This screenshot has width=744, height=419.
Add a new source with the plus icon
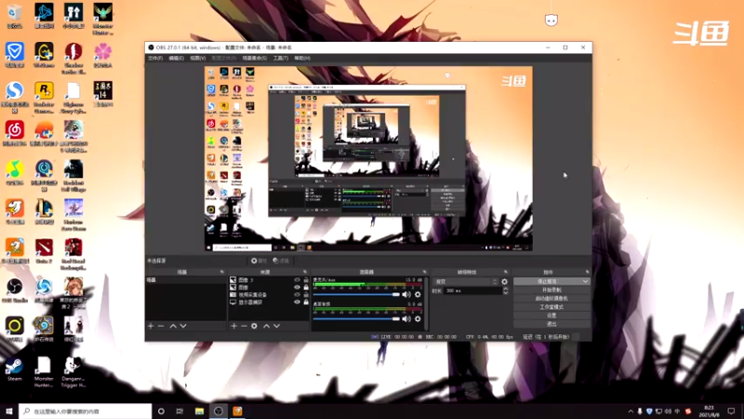click(x=234, y=326)
